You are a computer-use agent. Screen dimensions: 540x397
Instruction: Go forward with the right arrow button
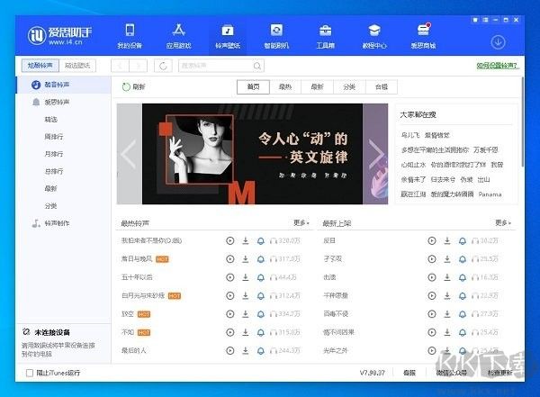138,66
